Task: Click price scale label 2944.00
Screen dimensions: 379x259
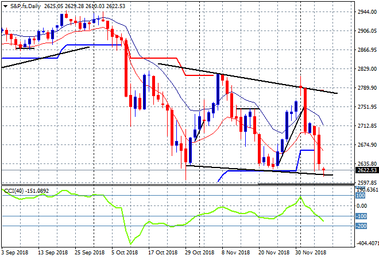Action: pyautogui.click(x=367, y=12)
